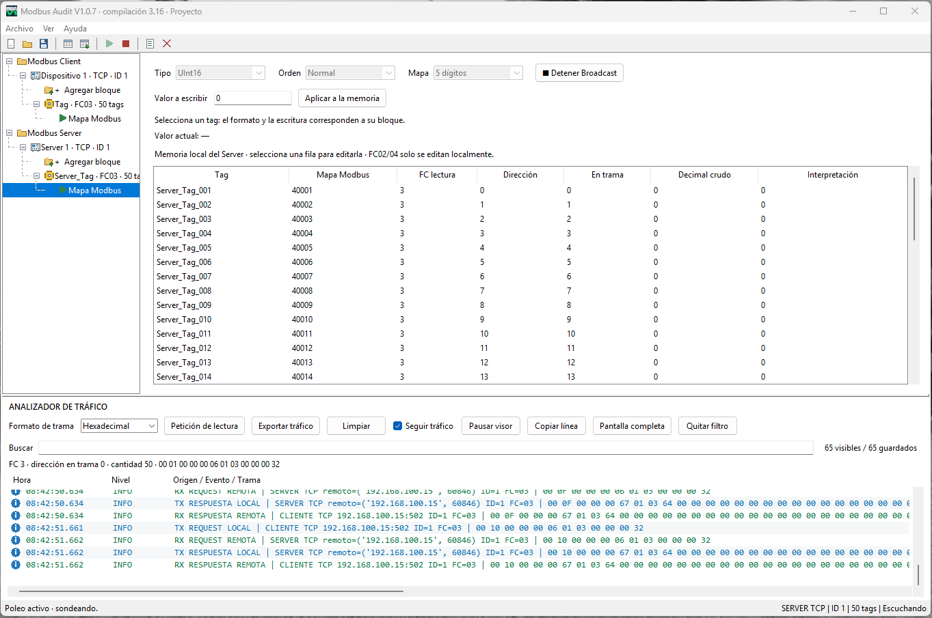Collapse the Server_Tag FC03 tree node
Viewport: 932px width, 618px height.
[x=37, y=176]
